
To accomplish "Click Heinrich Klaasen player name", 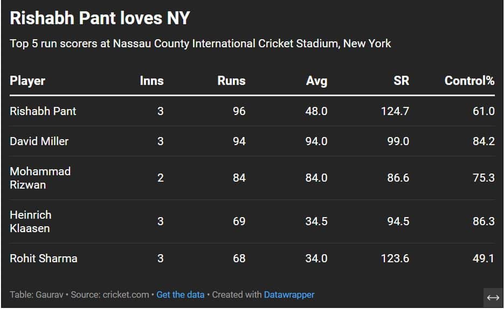I will tap(31, 221).
